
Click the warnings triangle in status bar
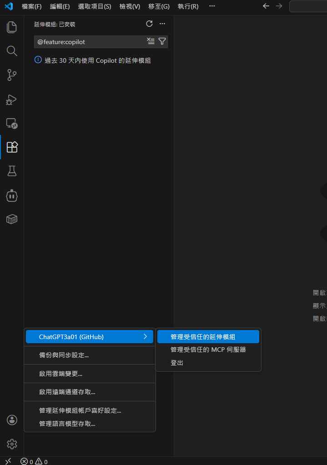click(x=39, y=461)
